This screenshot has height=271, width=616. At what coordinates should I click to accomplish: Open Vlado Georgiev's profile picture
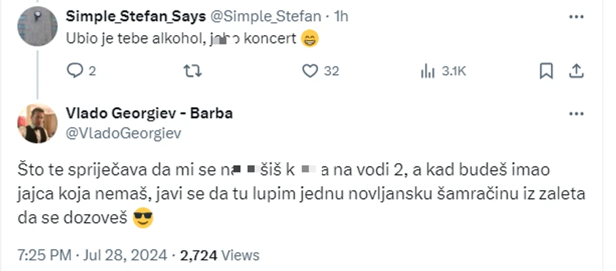pos(37,123)
